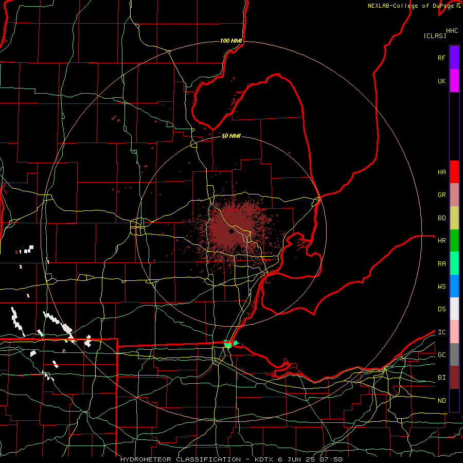Click the GR legend label
Viewport: 463px width, 463px height.
click(x=441, y=195)
